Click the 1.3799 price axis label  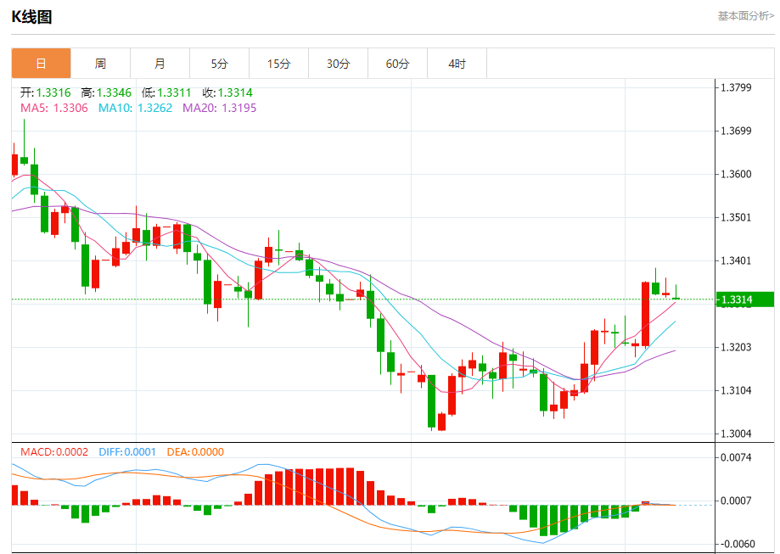736,87
